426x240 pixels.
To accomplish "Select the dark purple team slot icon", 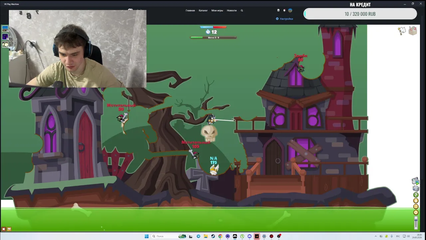I will click(5, 37).
